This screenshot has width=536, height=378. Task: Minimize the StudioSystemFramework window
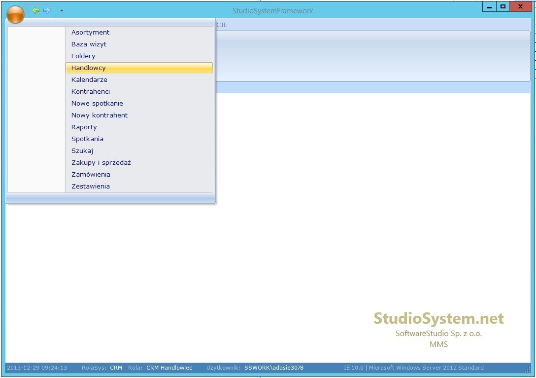(489, 6)
